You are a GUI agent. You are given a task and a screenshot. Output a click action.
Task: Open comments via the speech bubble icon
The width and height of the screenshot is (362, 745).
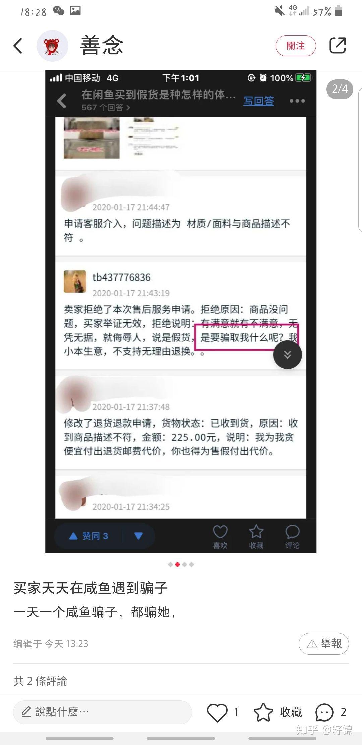[324, 712]
